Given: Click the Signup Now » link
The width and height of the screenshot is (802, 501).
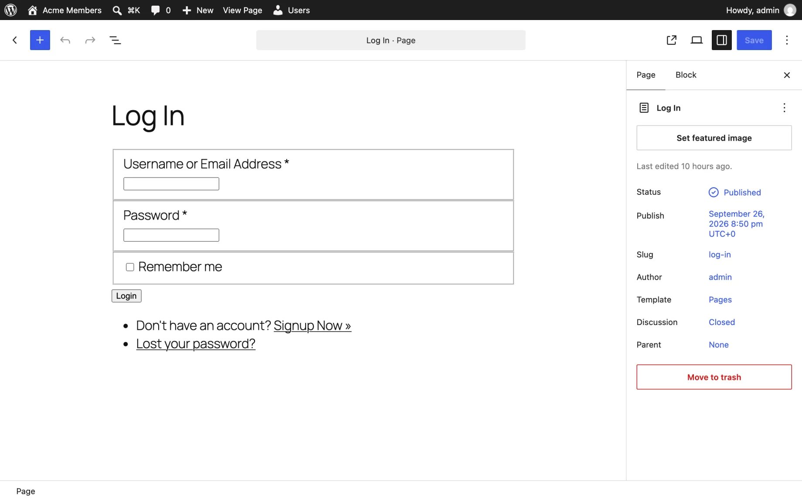Looking at the screenshot, I should click(312, 326).
